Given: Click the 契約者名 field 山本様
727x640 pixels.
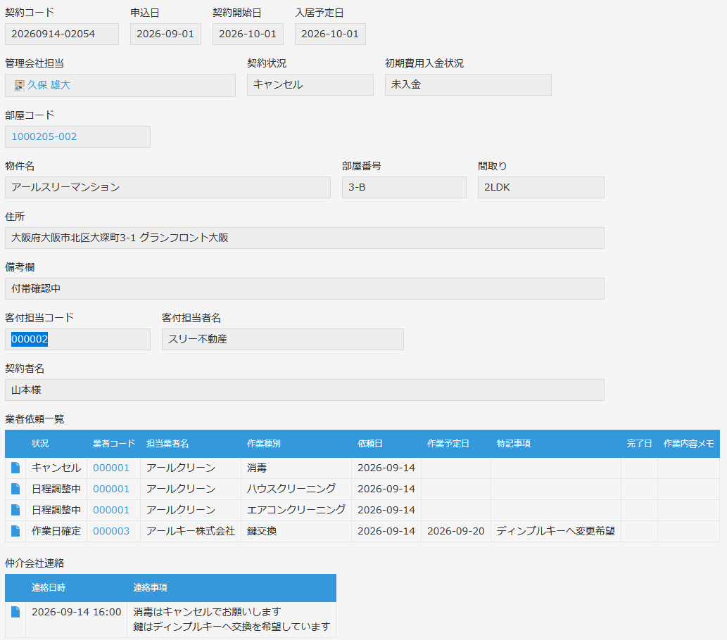Looking at the screenshot, I should 304,390.
